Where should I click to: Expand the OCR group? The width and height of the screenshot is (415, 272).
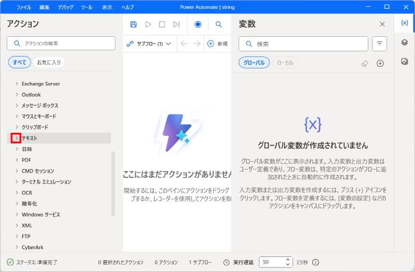click(x=17, y=192)
